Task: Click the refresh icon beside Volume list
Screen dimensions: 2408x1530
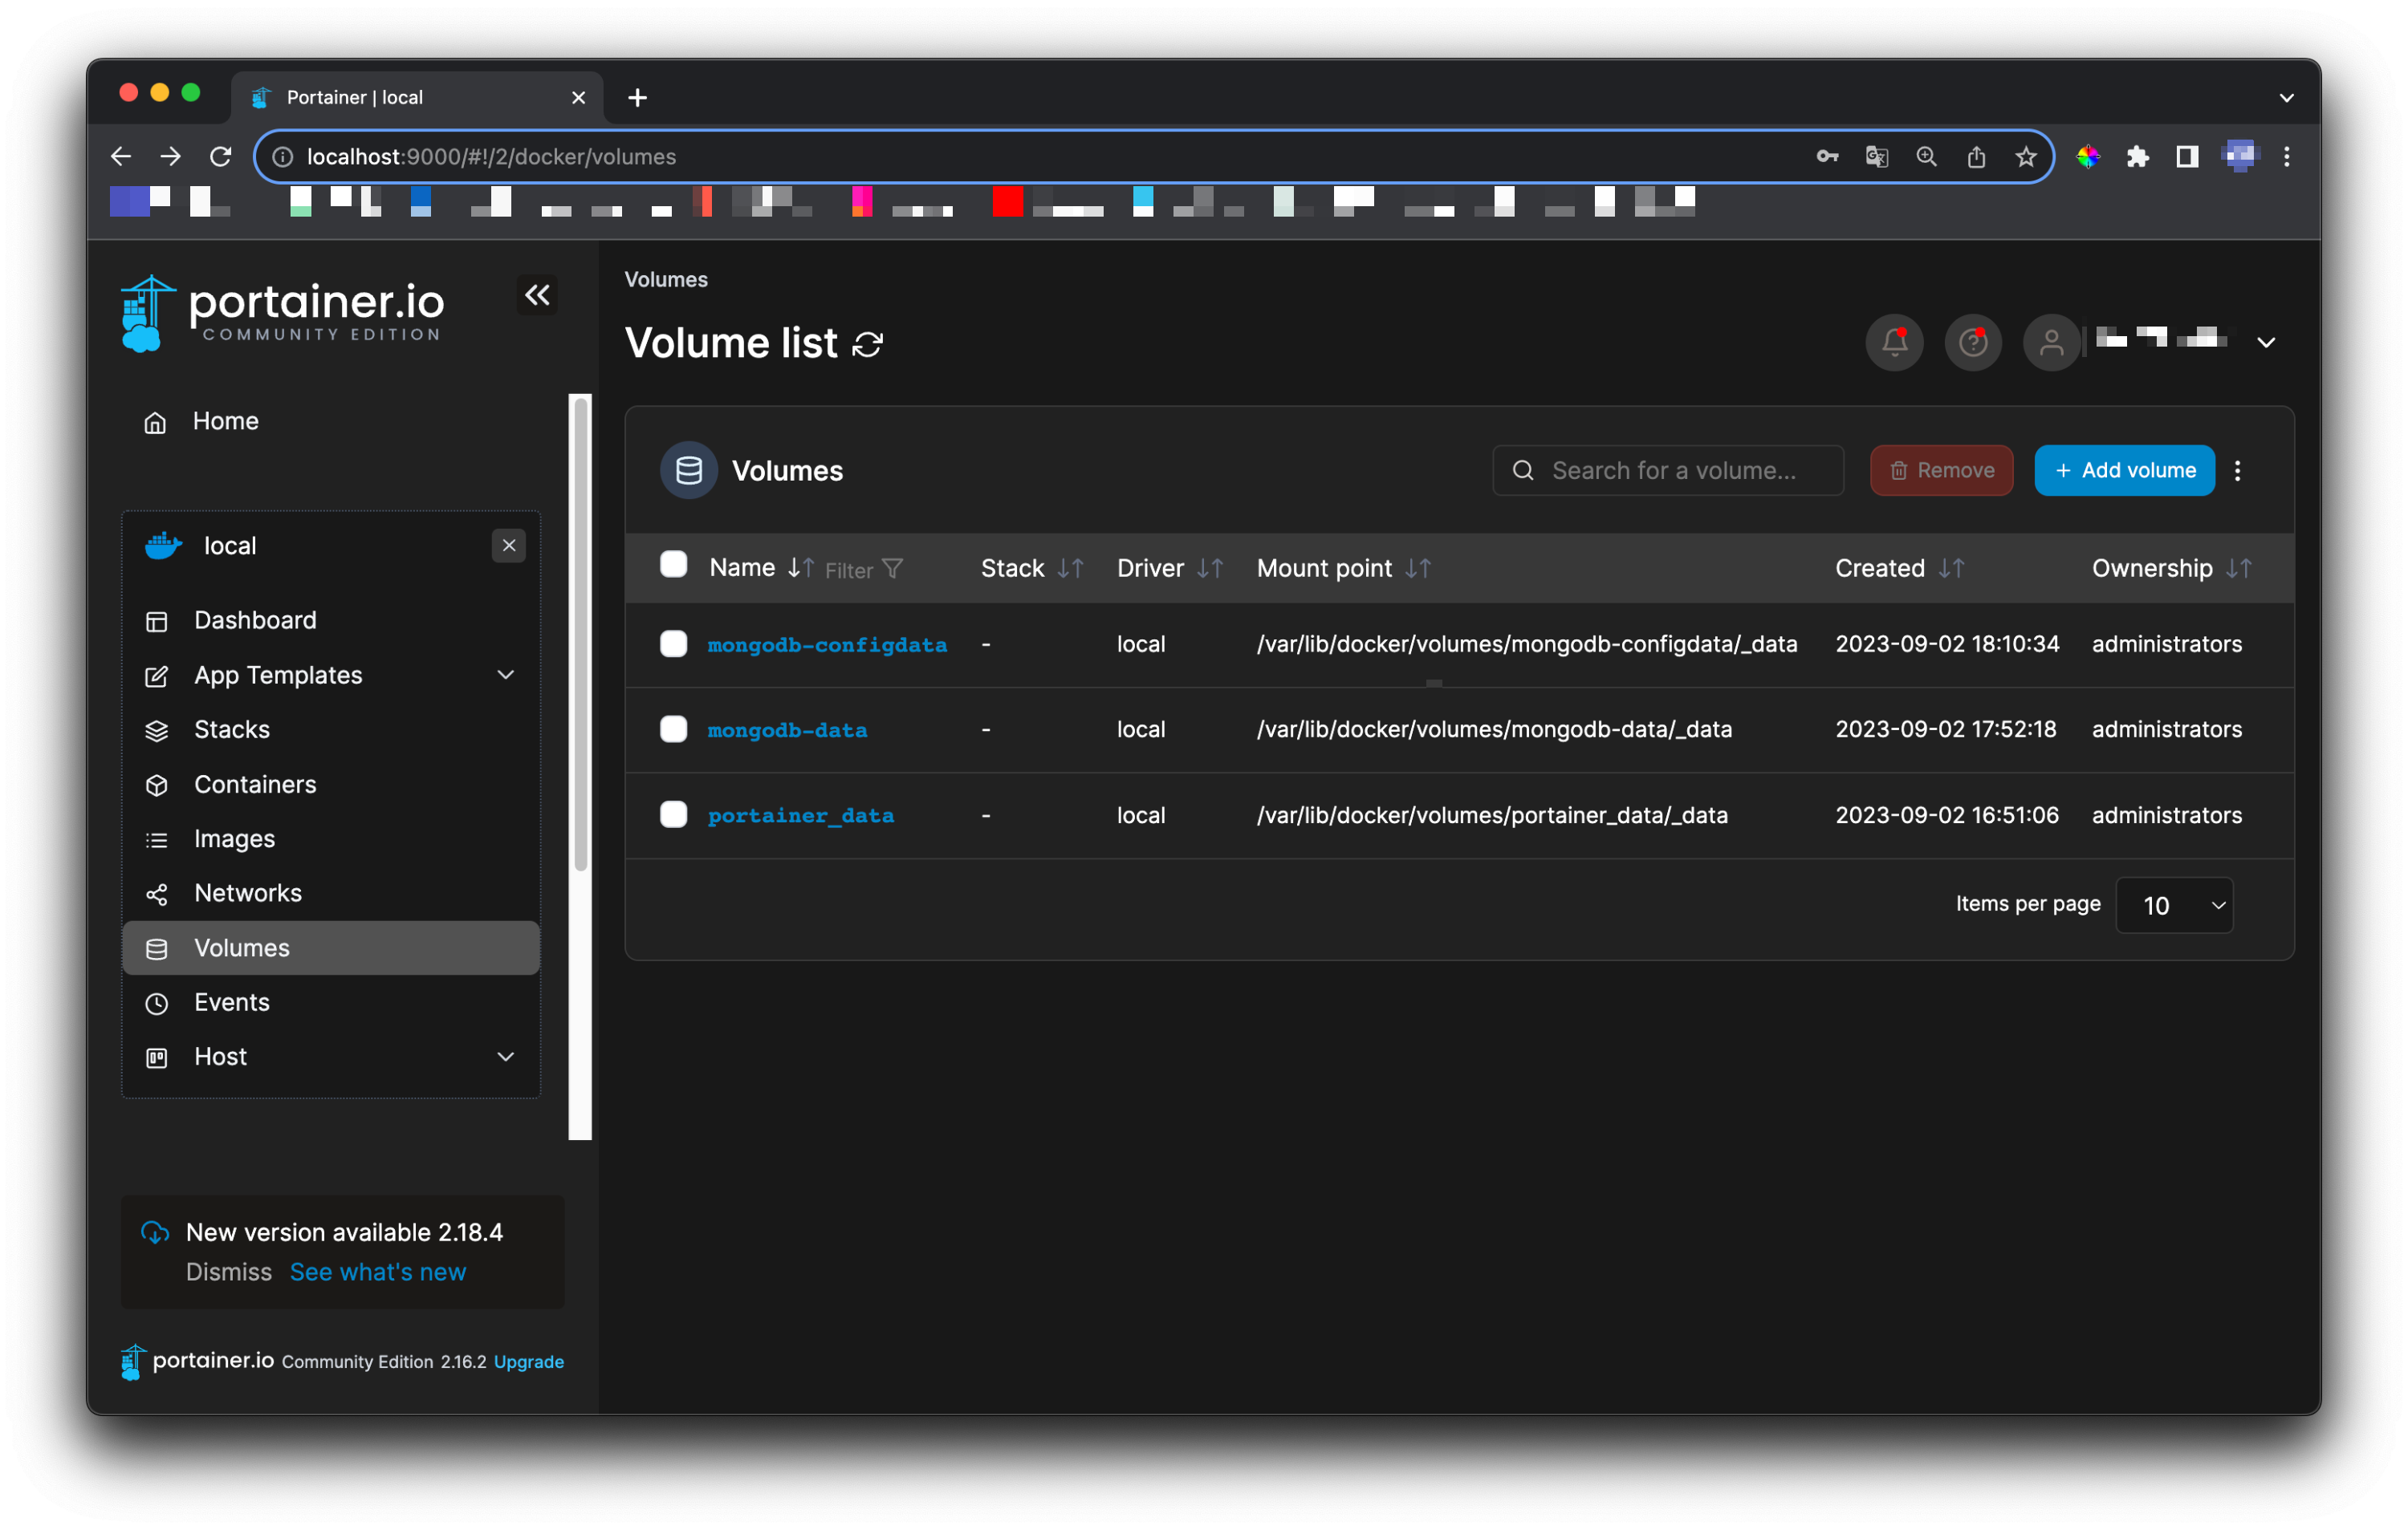Action: (867, 345)
